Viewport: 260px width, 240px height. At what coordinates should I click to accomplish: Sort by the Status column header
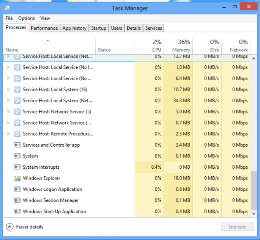tap(115, 46)
